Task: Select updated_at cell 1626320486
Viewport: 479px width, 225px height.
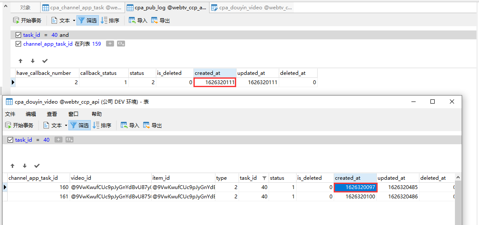Action: tap(397, 197)
